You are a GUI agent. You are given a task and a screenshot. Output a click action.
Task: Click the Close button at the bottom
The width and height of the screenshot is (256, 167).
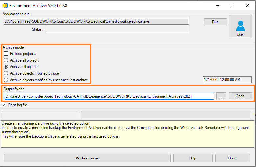pos(232,158)
